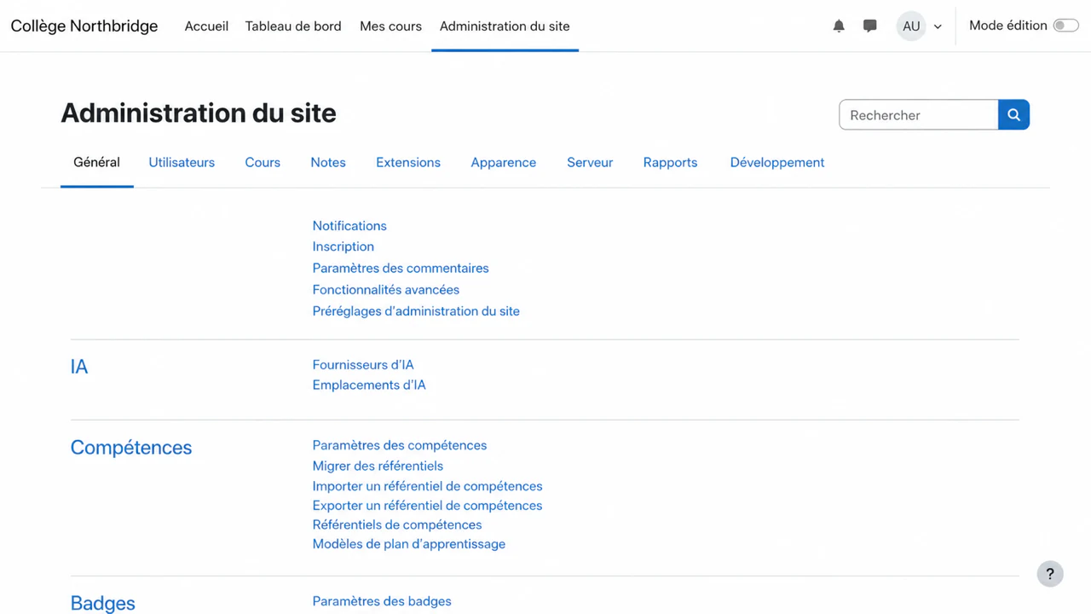The height and width of the screenshot is (614, 1091).
Task: Open Mes cours in navigation
Action: 390,26
